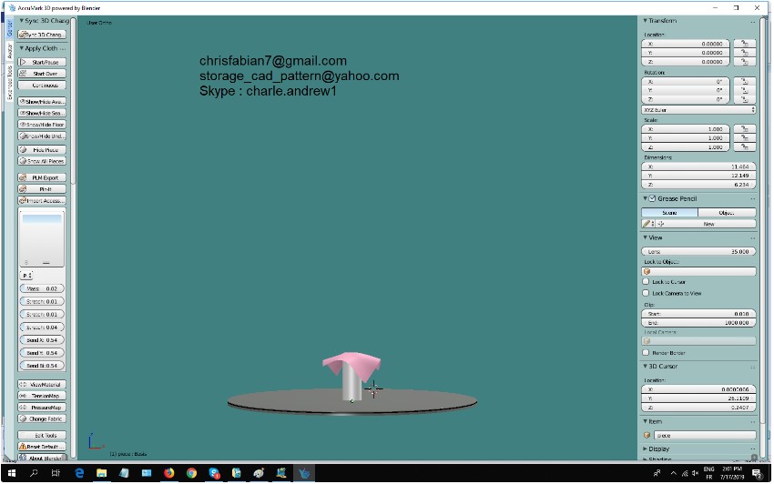Open the grease pencil data-block browser
Screen dimensions: 774x484
pyautogui.click(x=648, y=224)
